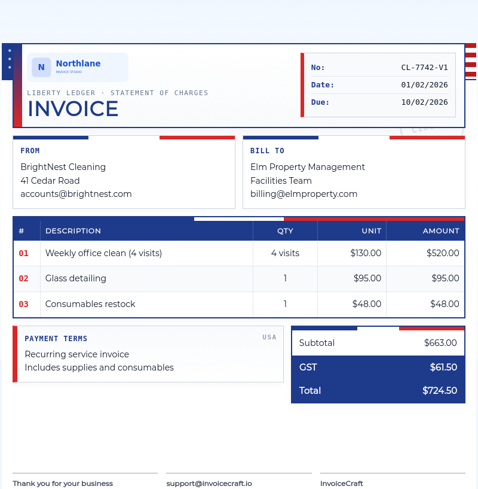
Task: Click Glass detailing unit price $95.00
Action: coord(367,278)
